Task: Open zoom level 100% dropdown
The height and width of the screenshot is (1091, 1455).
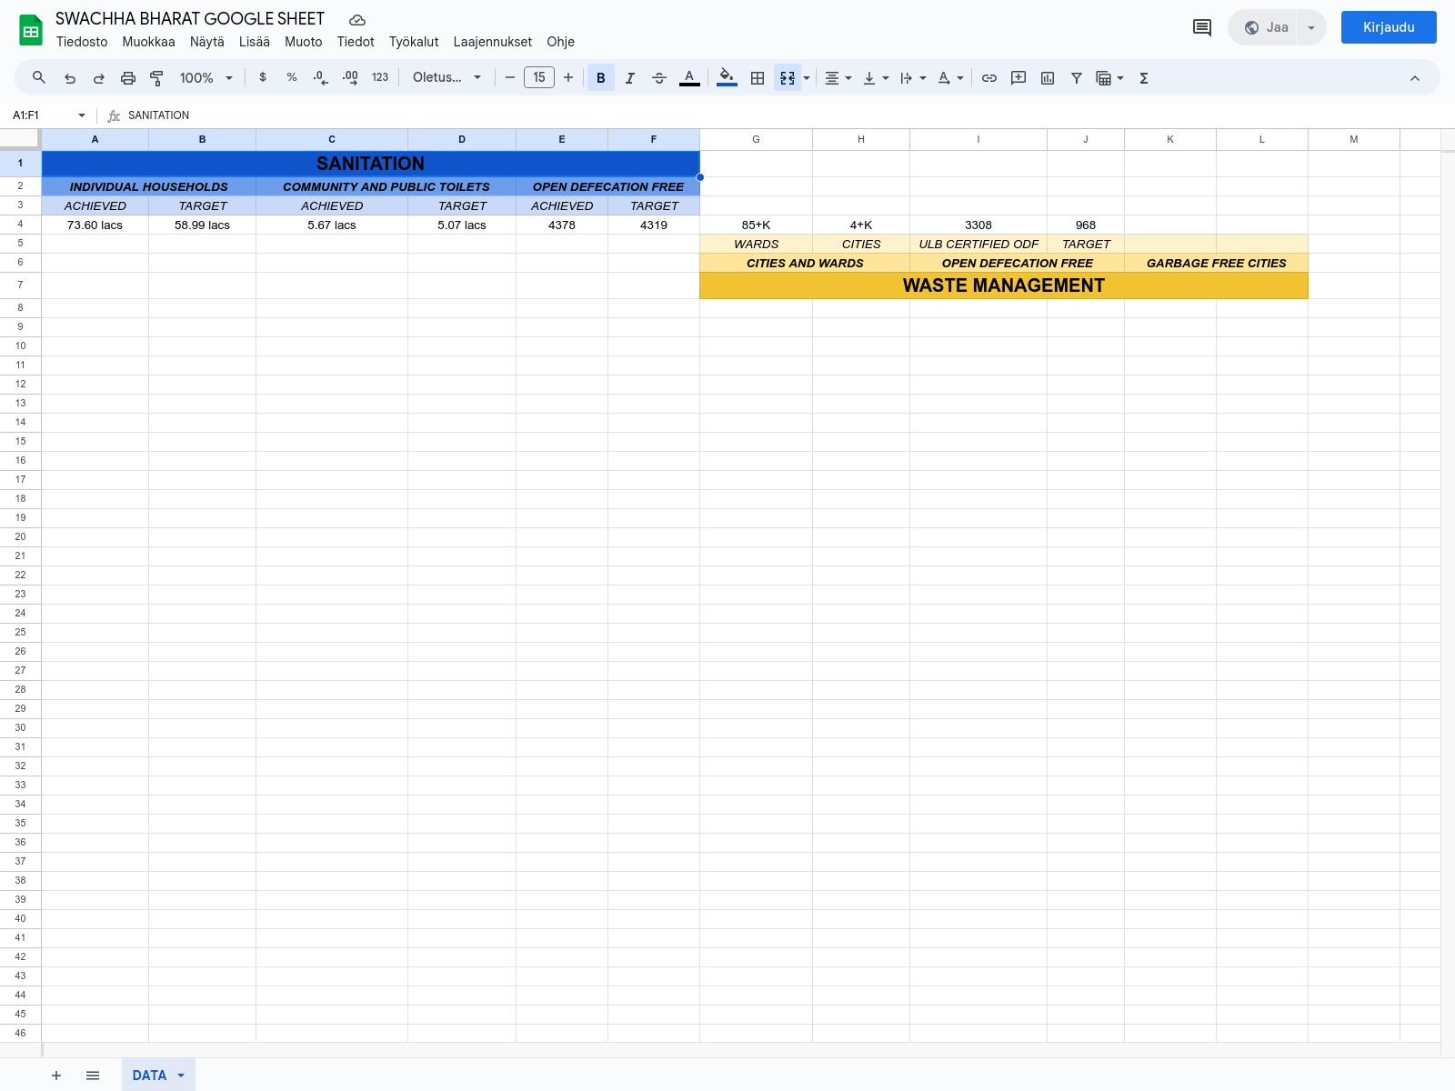Action: coord(206,78)
